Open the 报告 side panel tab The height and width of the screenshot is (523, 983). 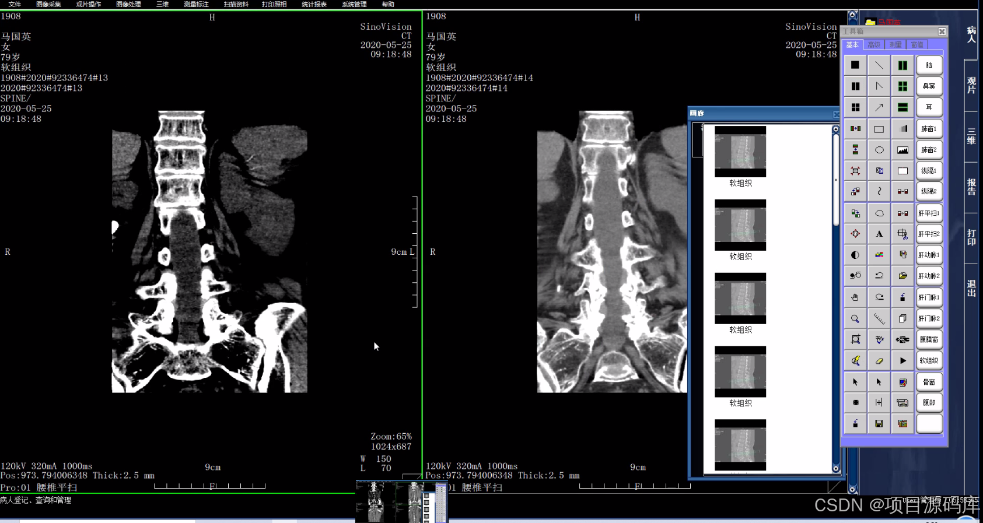tap(971, 187)
